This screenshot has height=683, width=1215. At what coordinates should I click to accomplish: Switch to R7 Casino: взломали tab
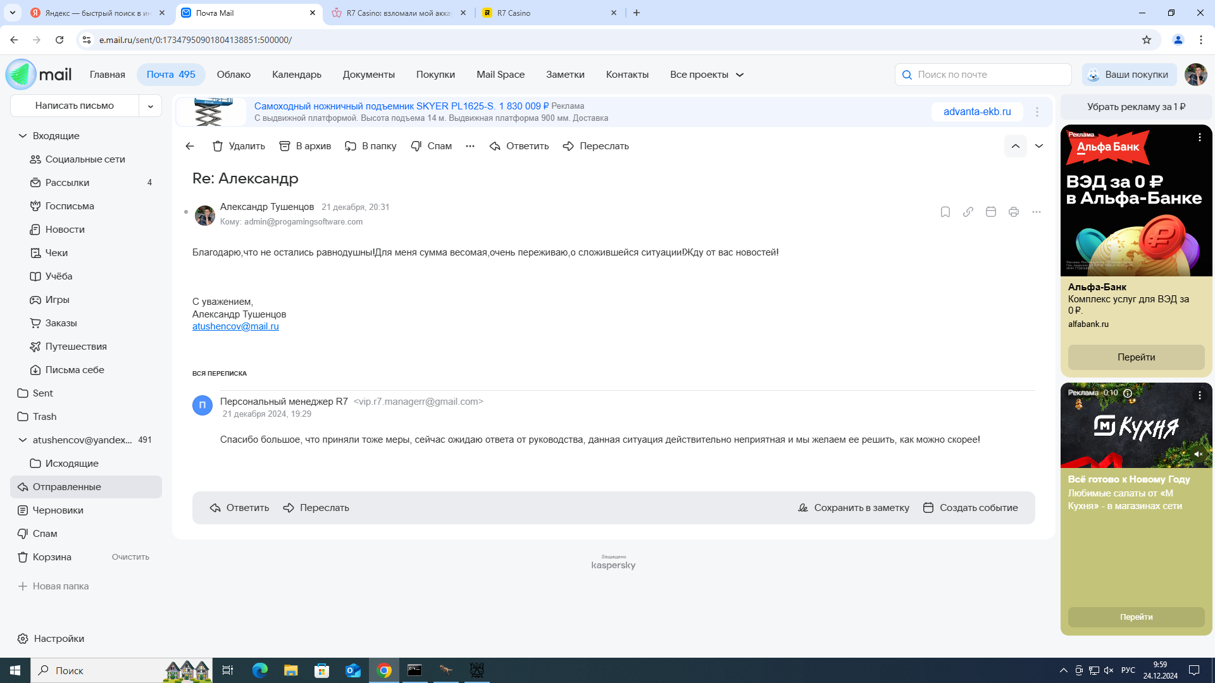(400, 13)
